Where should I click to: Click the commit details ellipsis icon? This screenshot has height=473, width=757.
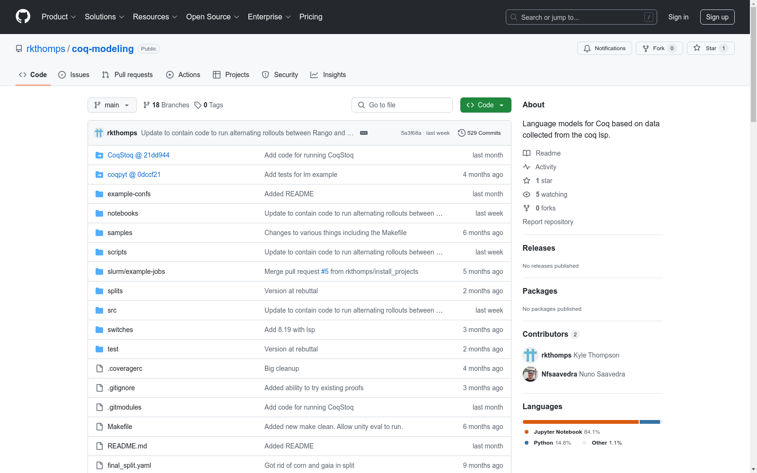tap(364, 133)
